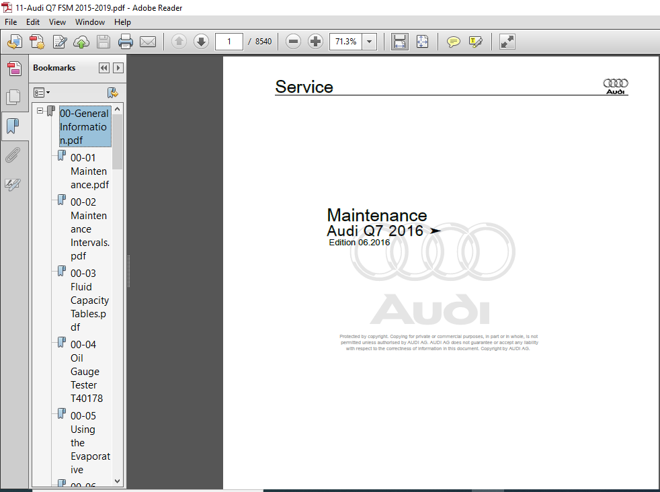Viewport: 660px width, 492px height.
Task: Click the fit one full page icon
Action: pyautogui.click(x=422, y=42)
